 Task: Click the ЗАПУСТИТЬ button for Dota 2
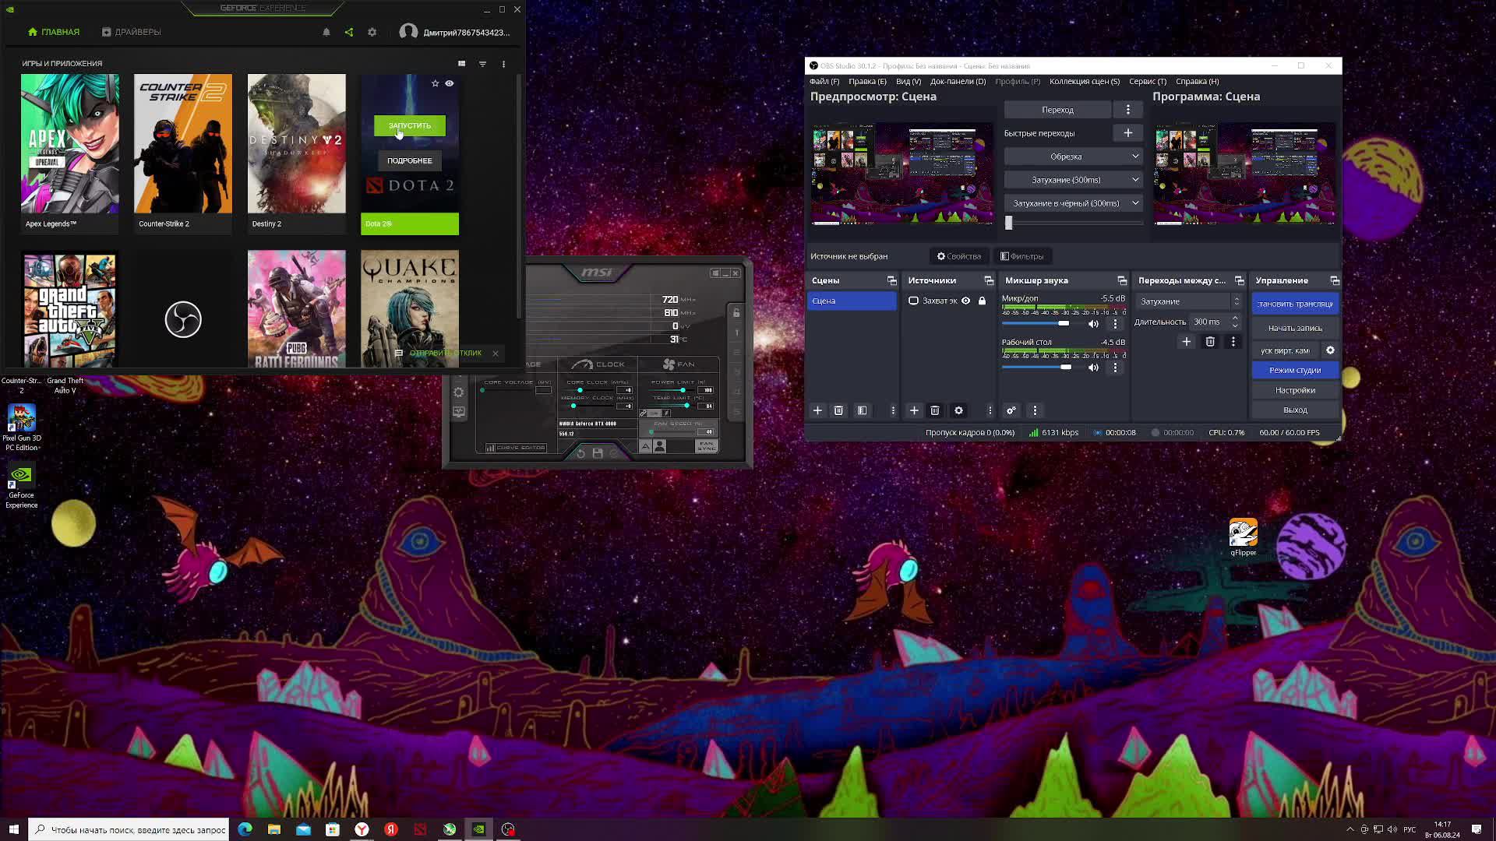click(x=409, y=125)
